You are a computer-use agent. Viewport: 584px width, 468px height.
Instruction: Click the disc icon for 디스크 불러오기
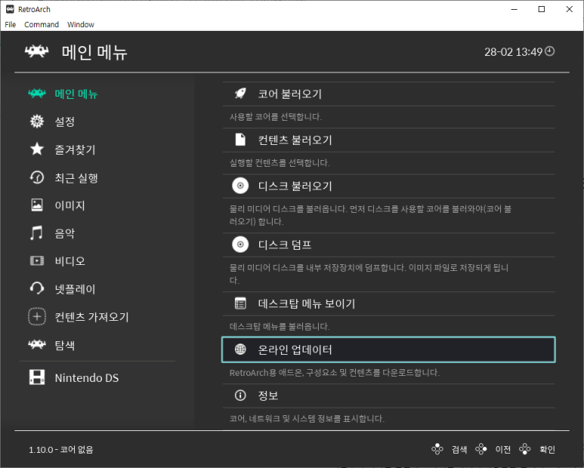coord(240,186)
